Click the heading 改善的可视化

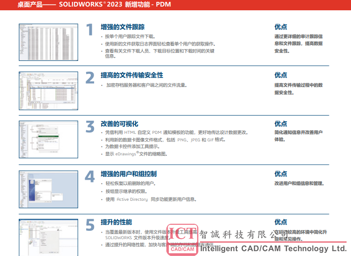pyautogui.click(x=119, y=124)
